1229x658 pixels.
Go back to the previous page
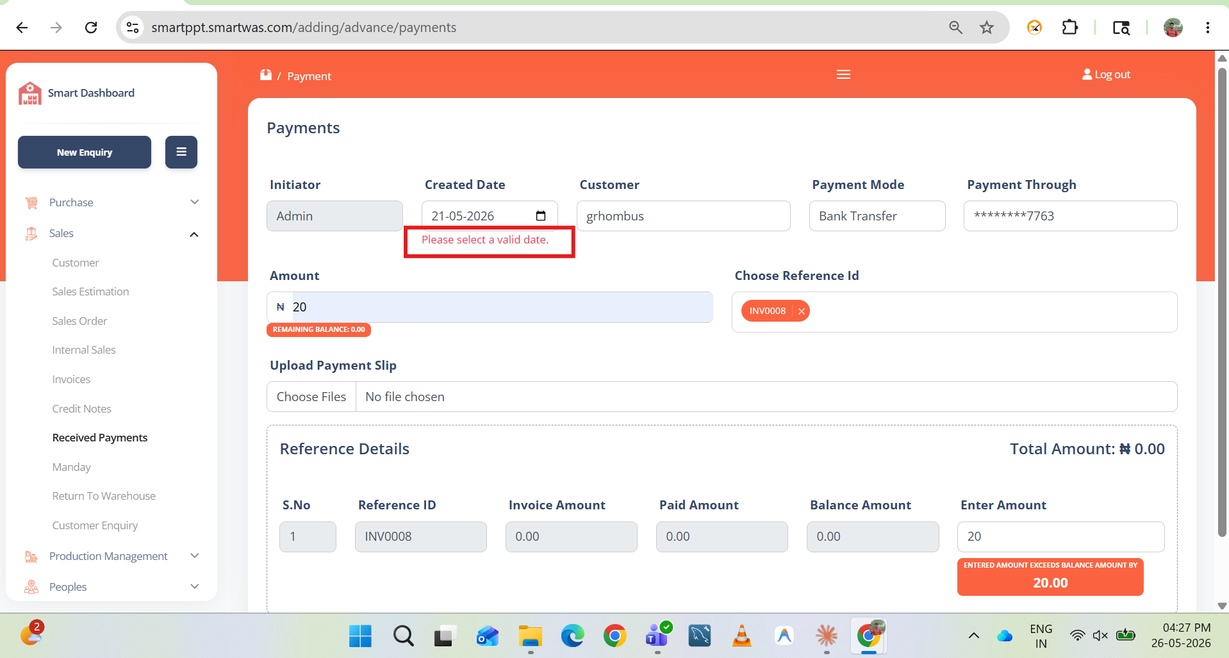pos(22,28)
